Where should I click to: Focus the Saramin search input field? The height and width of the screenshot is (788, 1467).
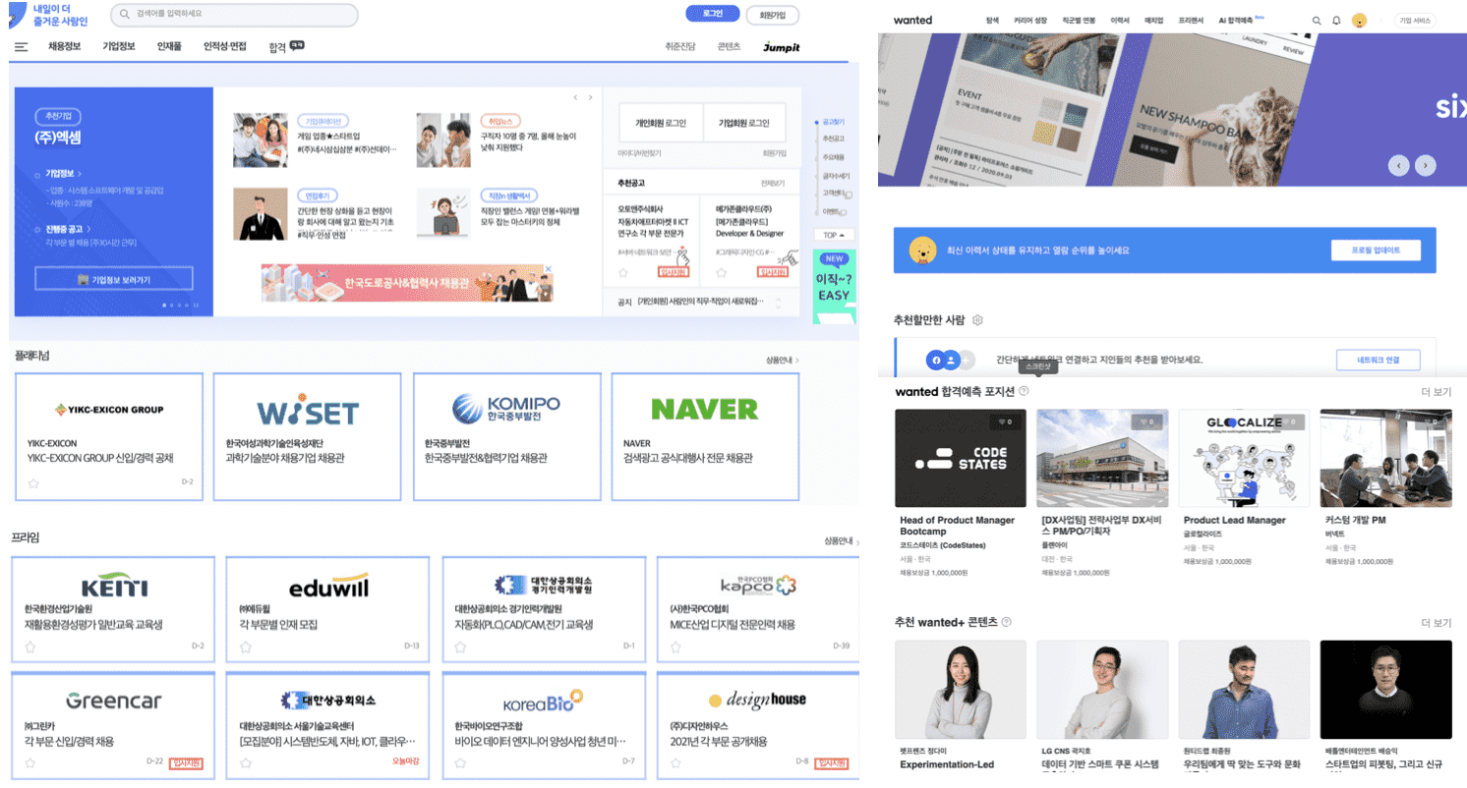(234, 14)
